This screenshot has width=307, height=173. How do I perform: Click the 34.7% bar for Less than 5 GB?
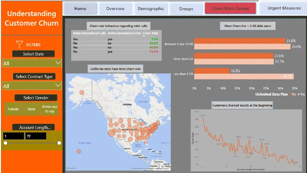pyautogui.click(x=244, y=77)
